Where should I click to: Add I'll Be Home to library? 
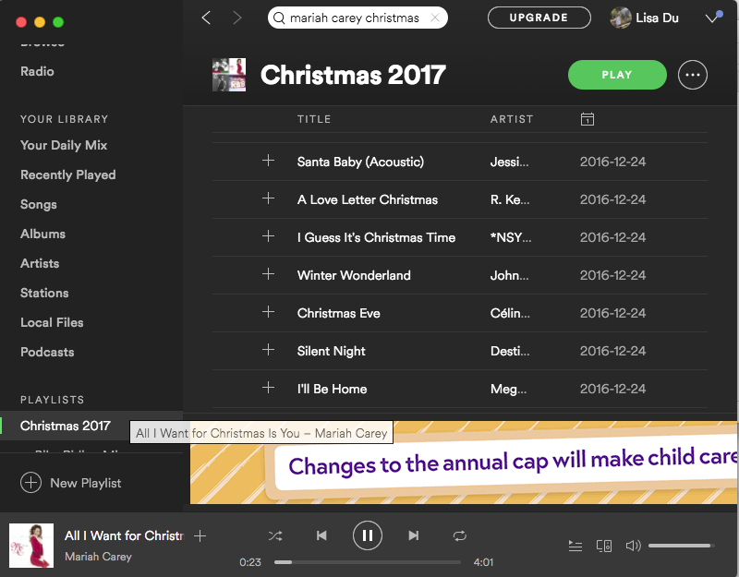[x=268, y=387]
